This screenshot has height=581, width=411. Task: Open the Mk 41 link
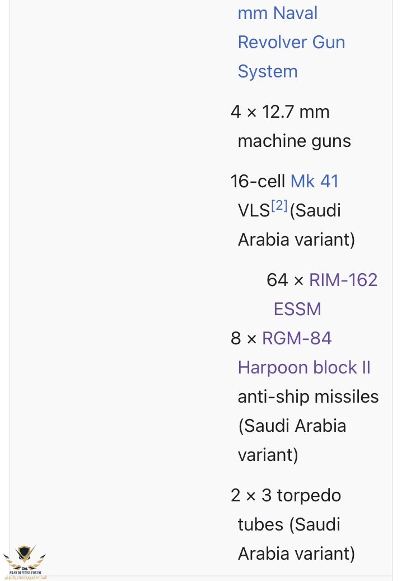point(314,181)
